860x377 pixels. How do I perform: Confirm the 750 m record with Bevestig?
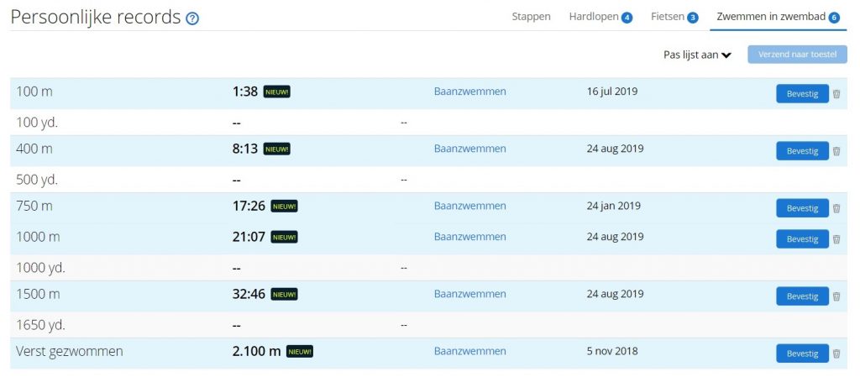point(802,208)
